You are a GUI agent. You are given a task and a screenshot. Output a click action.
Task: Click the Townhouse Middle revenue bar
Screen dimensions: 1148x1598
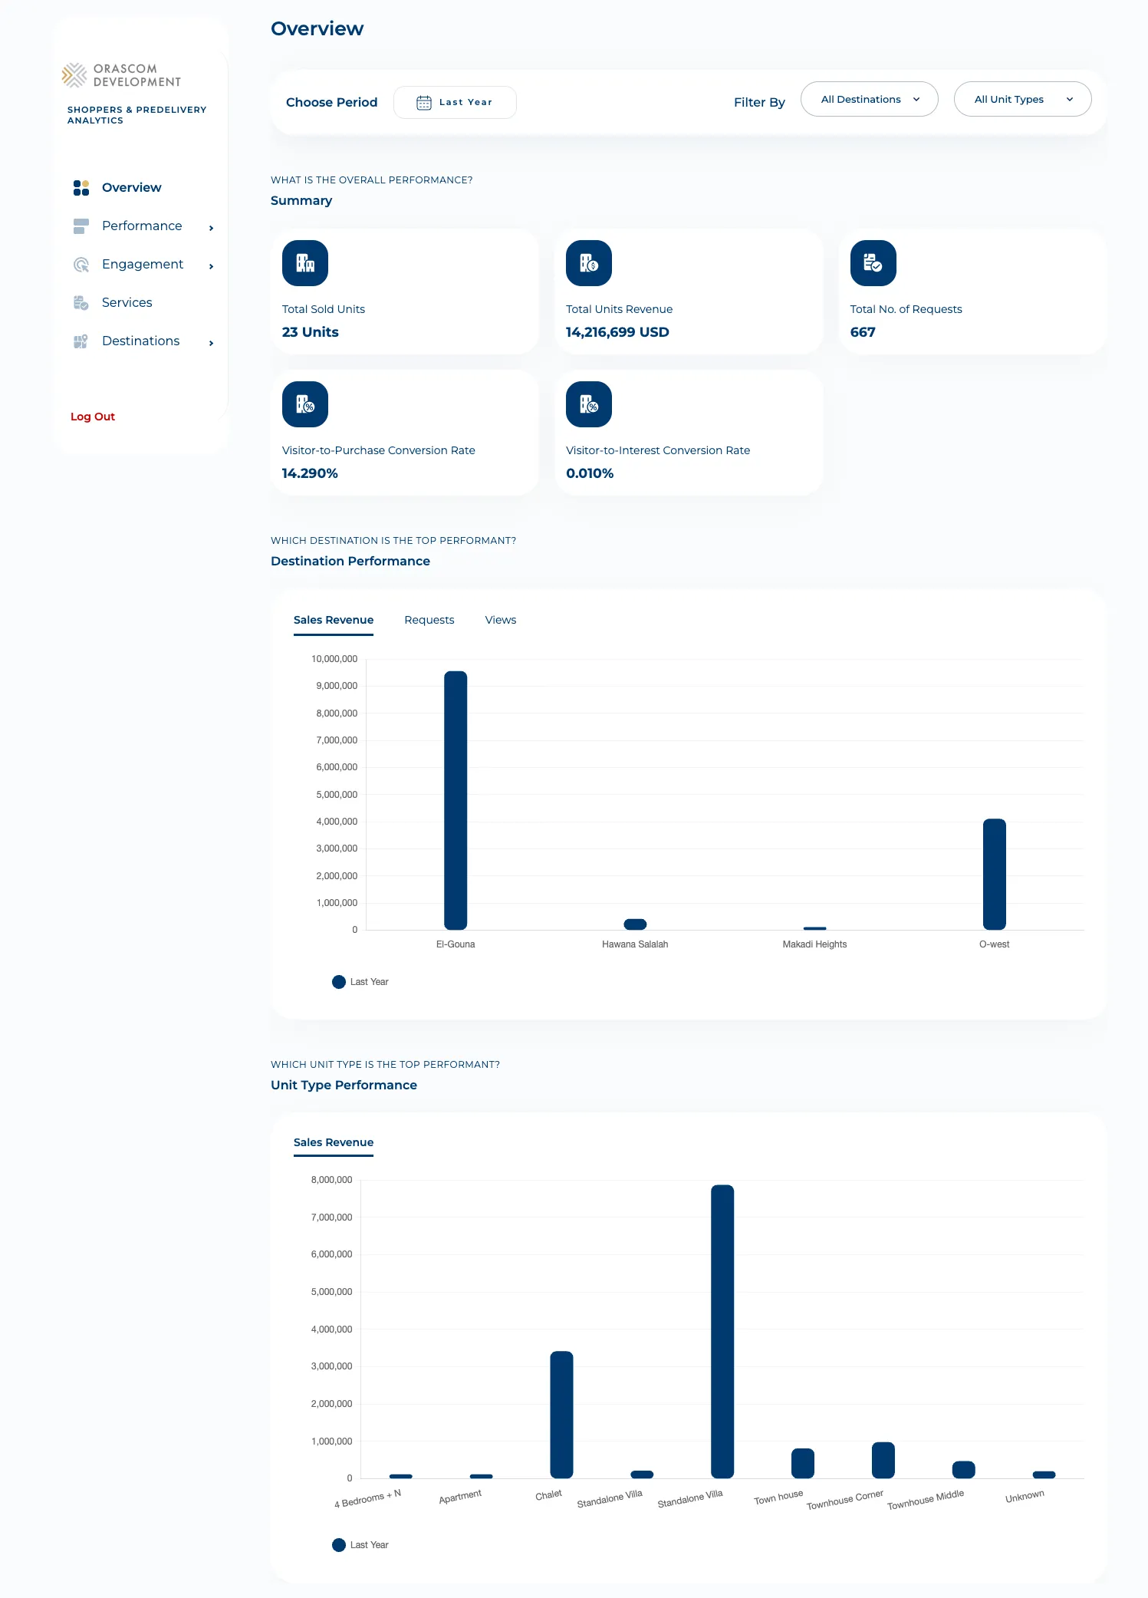[964, 1469]
